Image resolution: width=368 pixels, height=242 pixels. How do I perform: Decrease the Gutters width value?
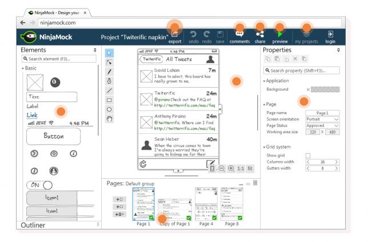[x=308, y=169]
